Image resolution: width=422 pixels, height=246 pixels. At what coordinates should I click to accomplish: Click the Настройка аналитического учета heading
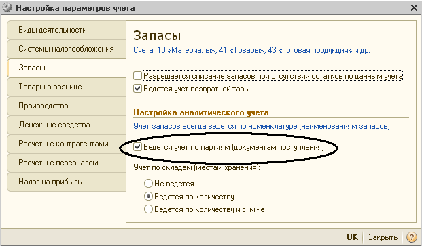201,112
